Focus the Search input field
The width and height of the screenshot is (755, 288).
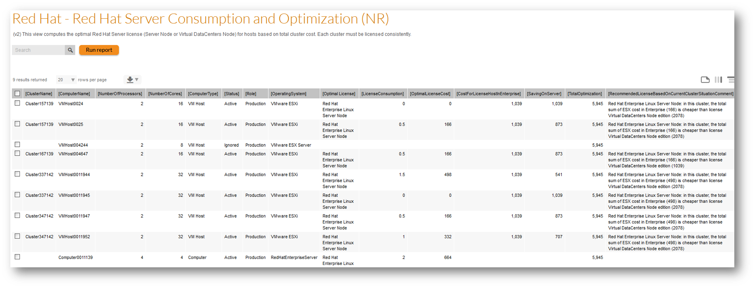pos(39,50)
